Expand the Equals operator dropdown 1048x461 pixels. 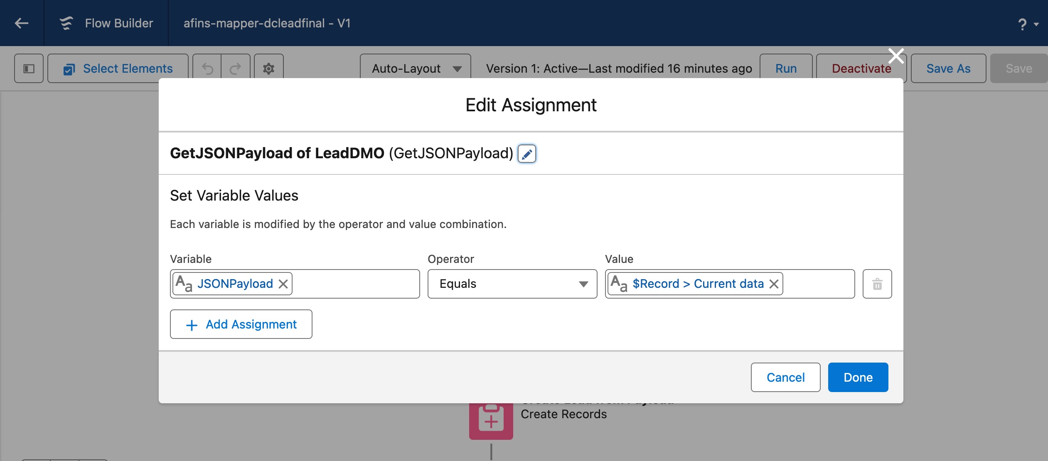tap(512, 284)
